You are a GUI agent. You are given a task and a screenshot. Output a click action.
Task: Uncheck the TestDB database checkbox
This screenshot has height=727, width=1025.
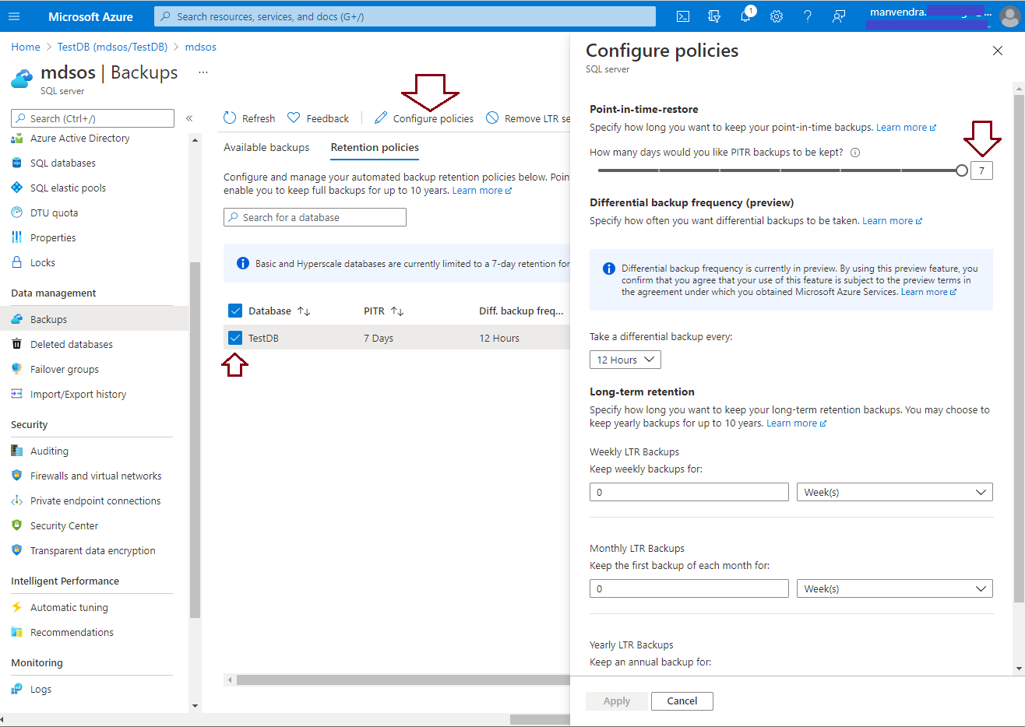click(x=235, y=338)
